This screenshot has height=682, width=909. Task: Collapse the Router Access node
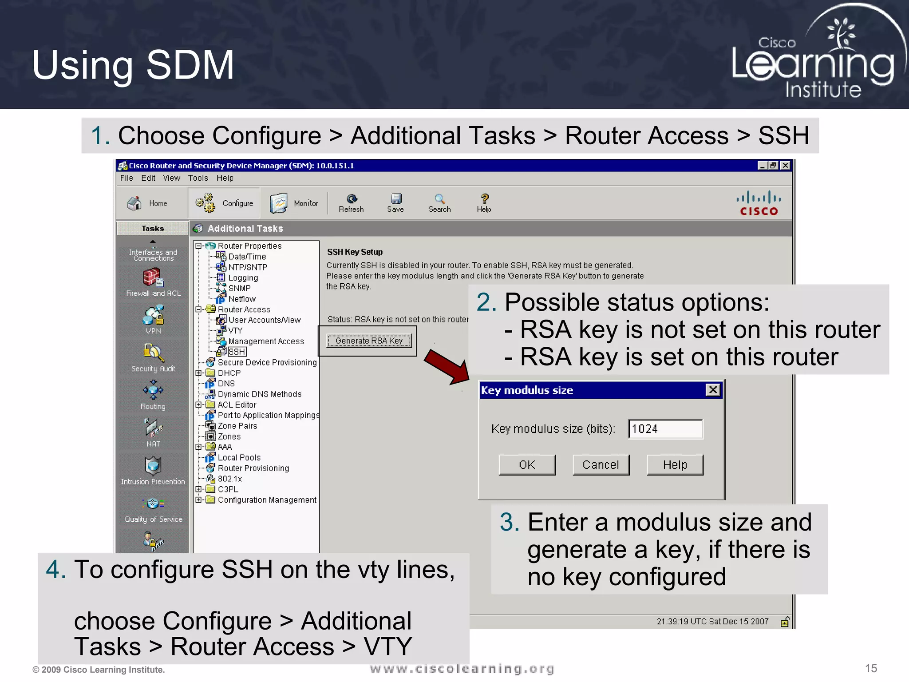pyautogui.click(x=198, y=309)
